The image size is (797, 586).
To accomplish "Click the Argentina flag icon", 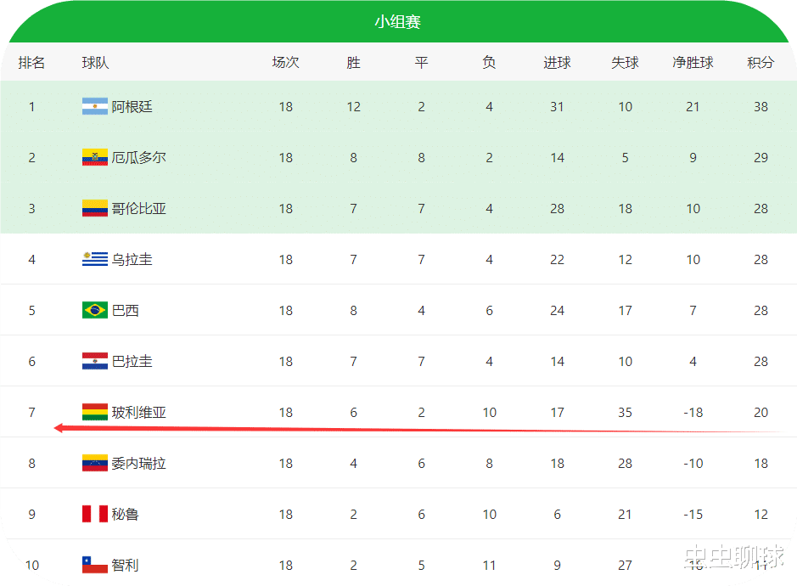I will [x=94, y=107].
